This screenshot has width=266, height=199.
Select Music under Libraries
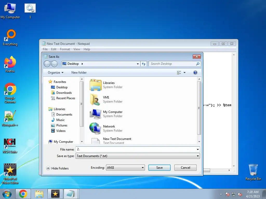[58, 120]
